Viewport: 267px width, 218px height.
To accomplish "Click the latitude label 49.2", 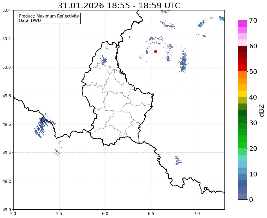I will (7, 181).
